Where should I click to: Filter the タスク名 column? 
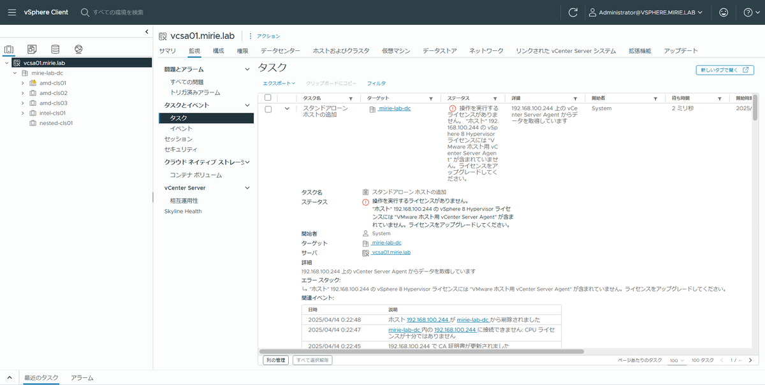[x=351, y=99]
